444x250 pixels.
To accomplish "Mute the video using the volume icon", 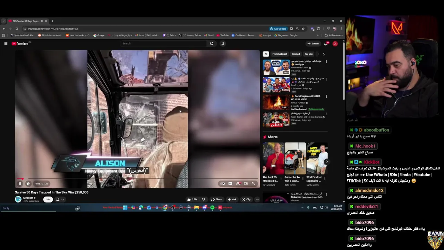I will (x=28, y=184).
